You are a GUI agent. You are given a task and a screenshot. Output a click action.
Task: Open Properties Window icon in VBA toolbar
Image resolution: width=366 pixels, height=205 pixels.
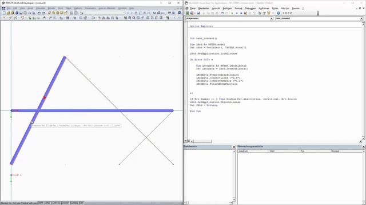tap(264, 13)
